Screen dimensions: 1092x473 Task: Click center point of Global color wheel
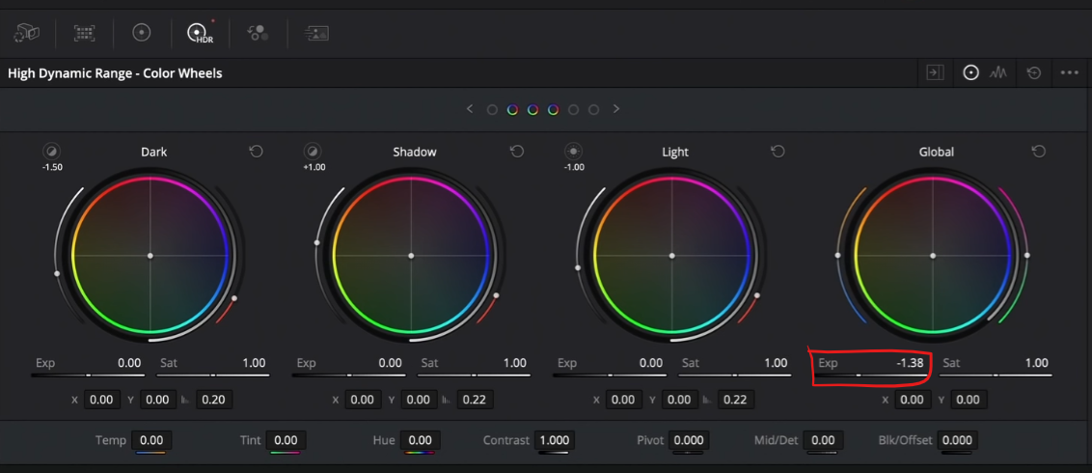point(933,256)
